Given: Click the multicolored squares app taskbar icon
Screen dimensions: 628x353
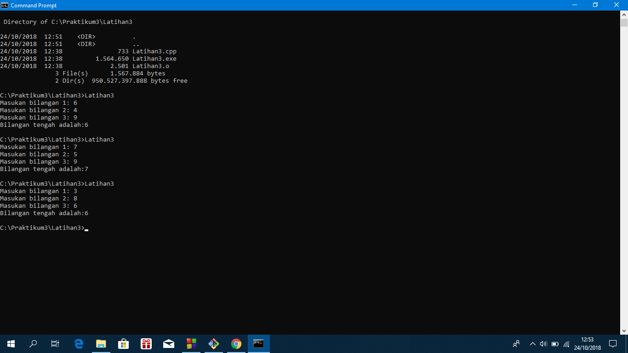Looking at the screenshot, I should (x=191, y=344).
